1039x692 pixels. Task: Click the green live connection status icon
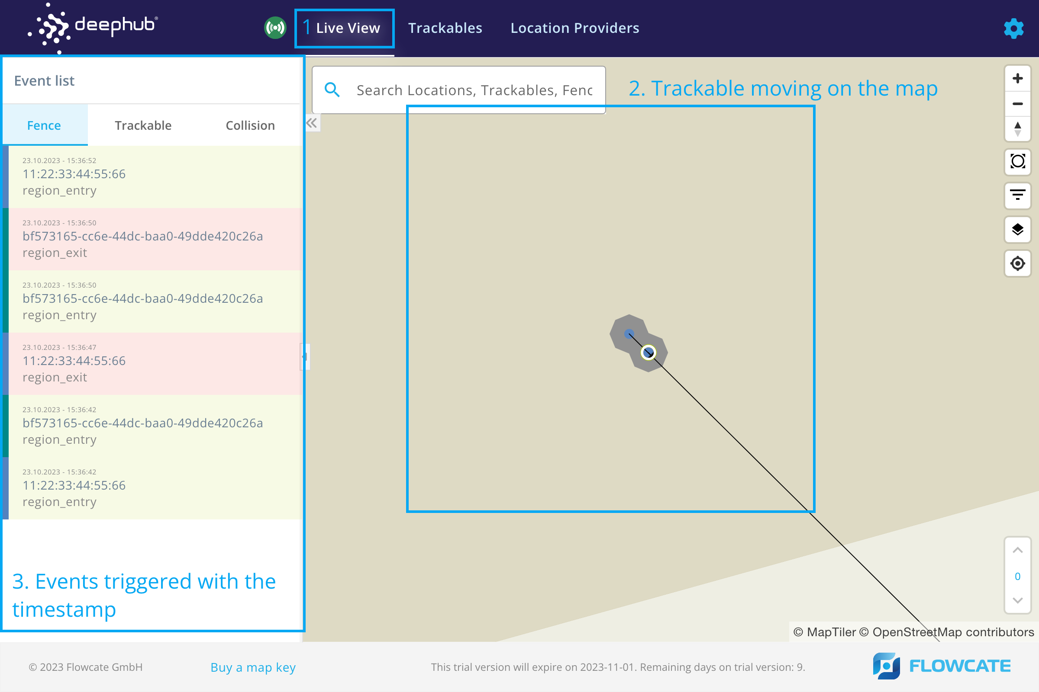[x=275, y=28]
